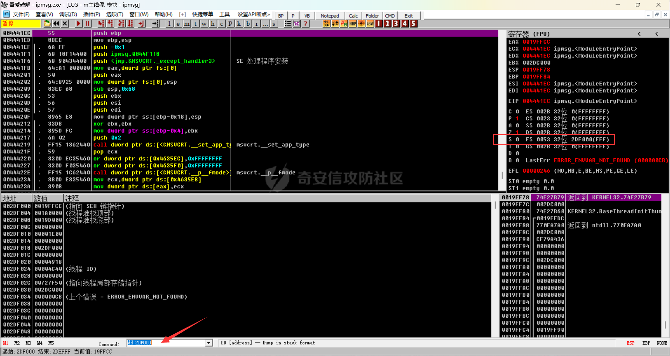This screenshot has height=356, width=670.
Task: Open the 快捷菜单 menu
Action: point(203,14)
